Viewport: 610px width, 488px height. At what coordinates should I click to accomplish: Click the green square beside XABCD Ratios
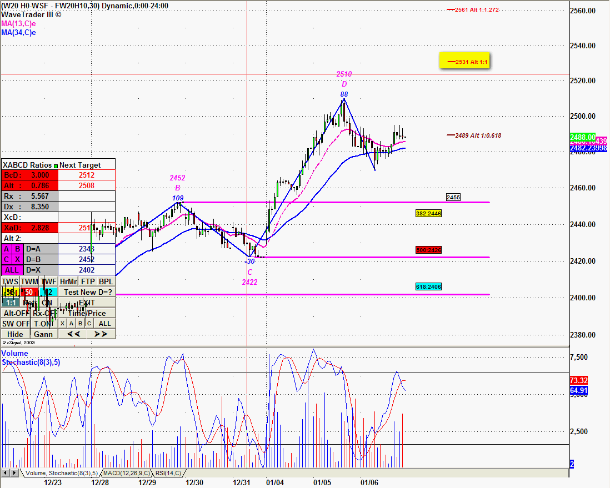pos(56,165)
